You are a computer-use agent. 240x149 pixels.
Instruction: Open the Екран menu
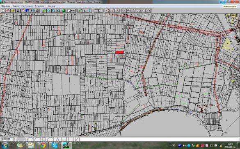click(16, 6)
